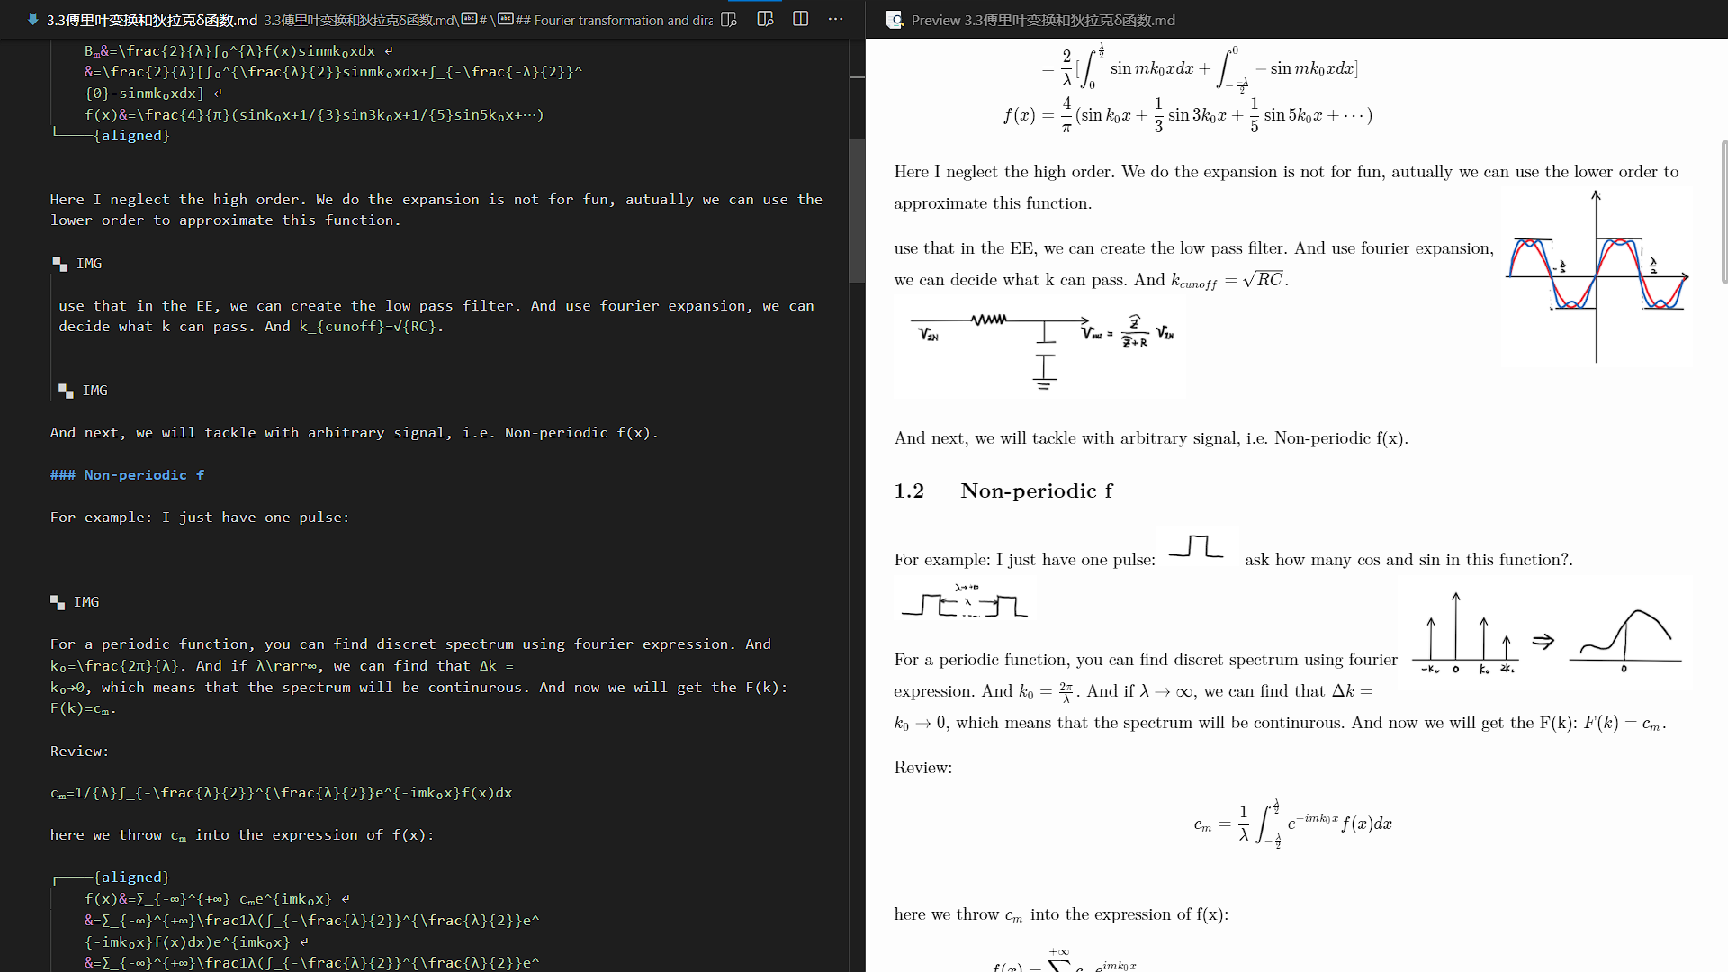Viewport: 1728px width, 972px height.
Task: Switch to the 3.3 markdown editor tab
Action: tap(151, 20)
